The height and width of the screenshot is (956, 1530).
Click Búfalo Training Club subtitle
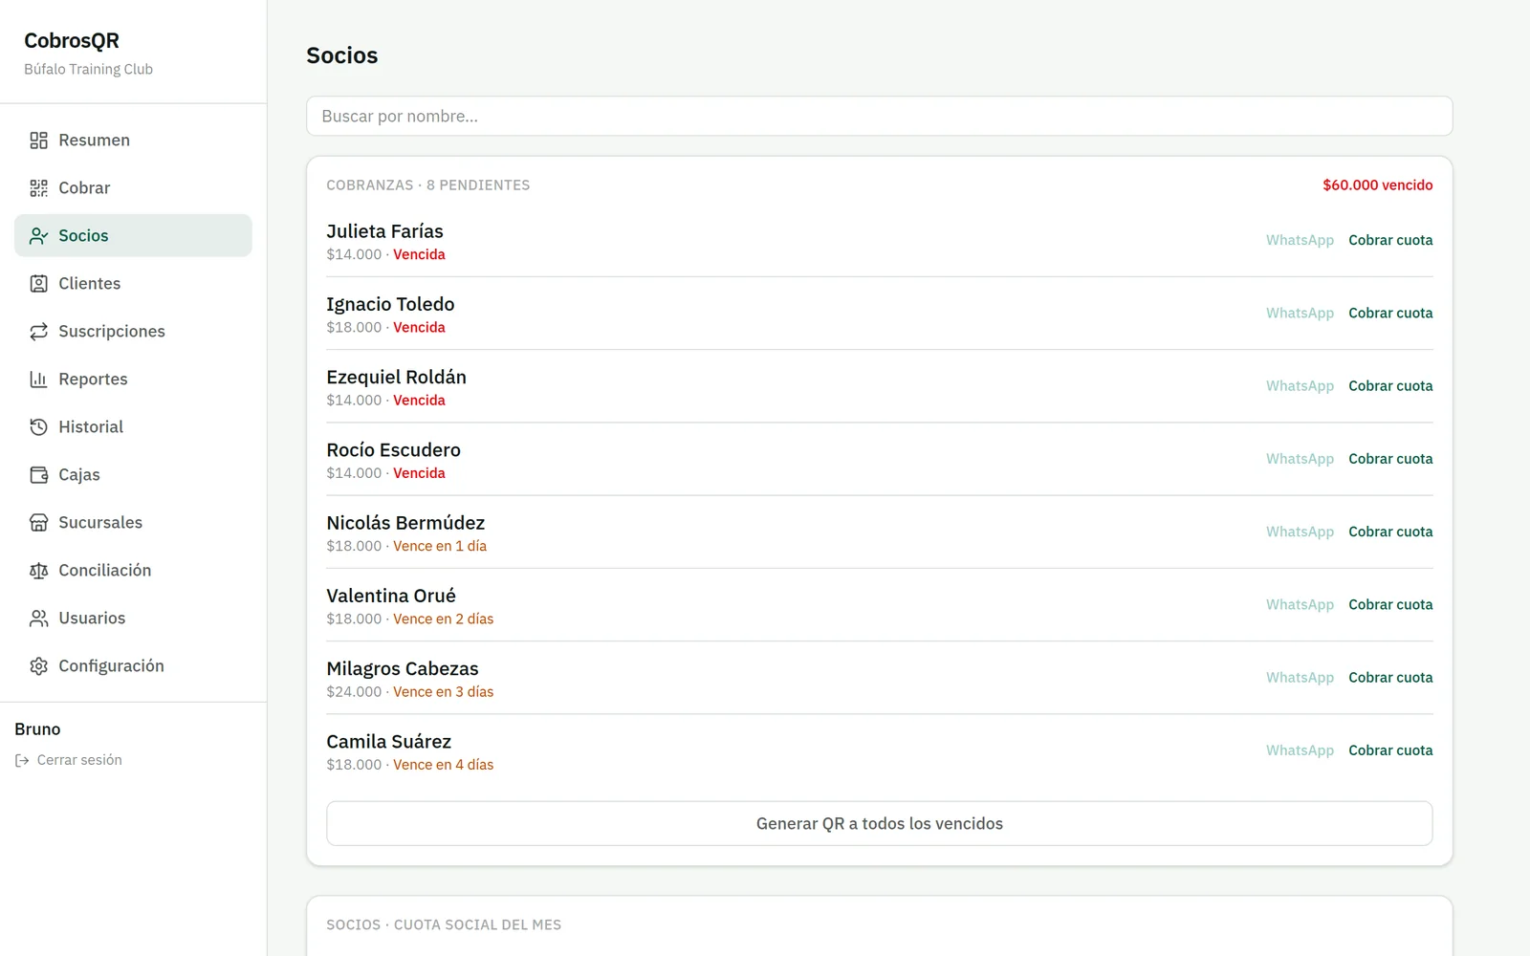[88, 69]
